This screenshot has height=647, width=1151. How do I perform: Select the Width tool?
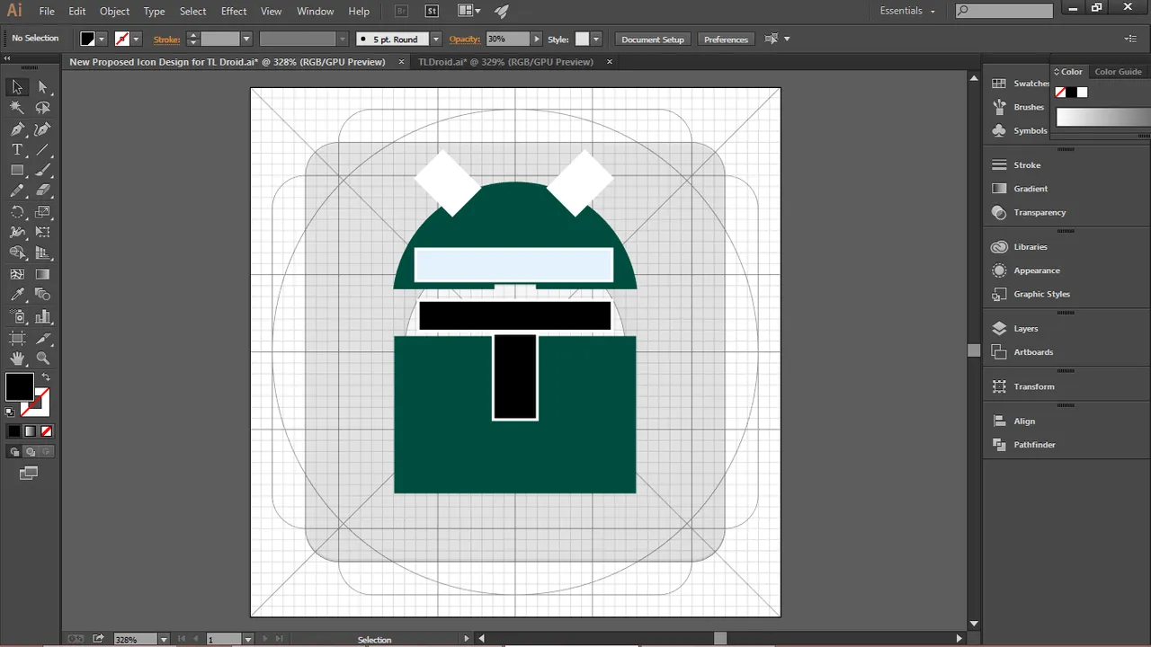pos(17,232)
